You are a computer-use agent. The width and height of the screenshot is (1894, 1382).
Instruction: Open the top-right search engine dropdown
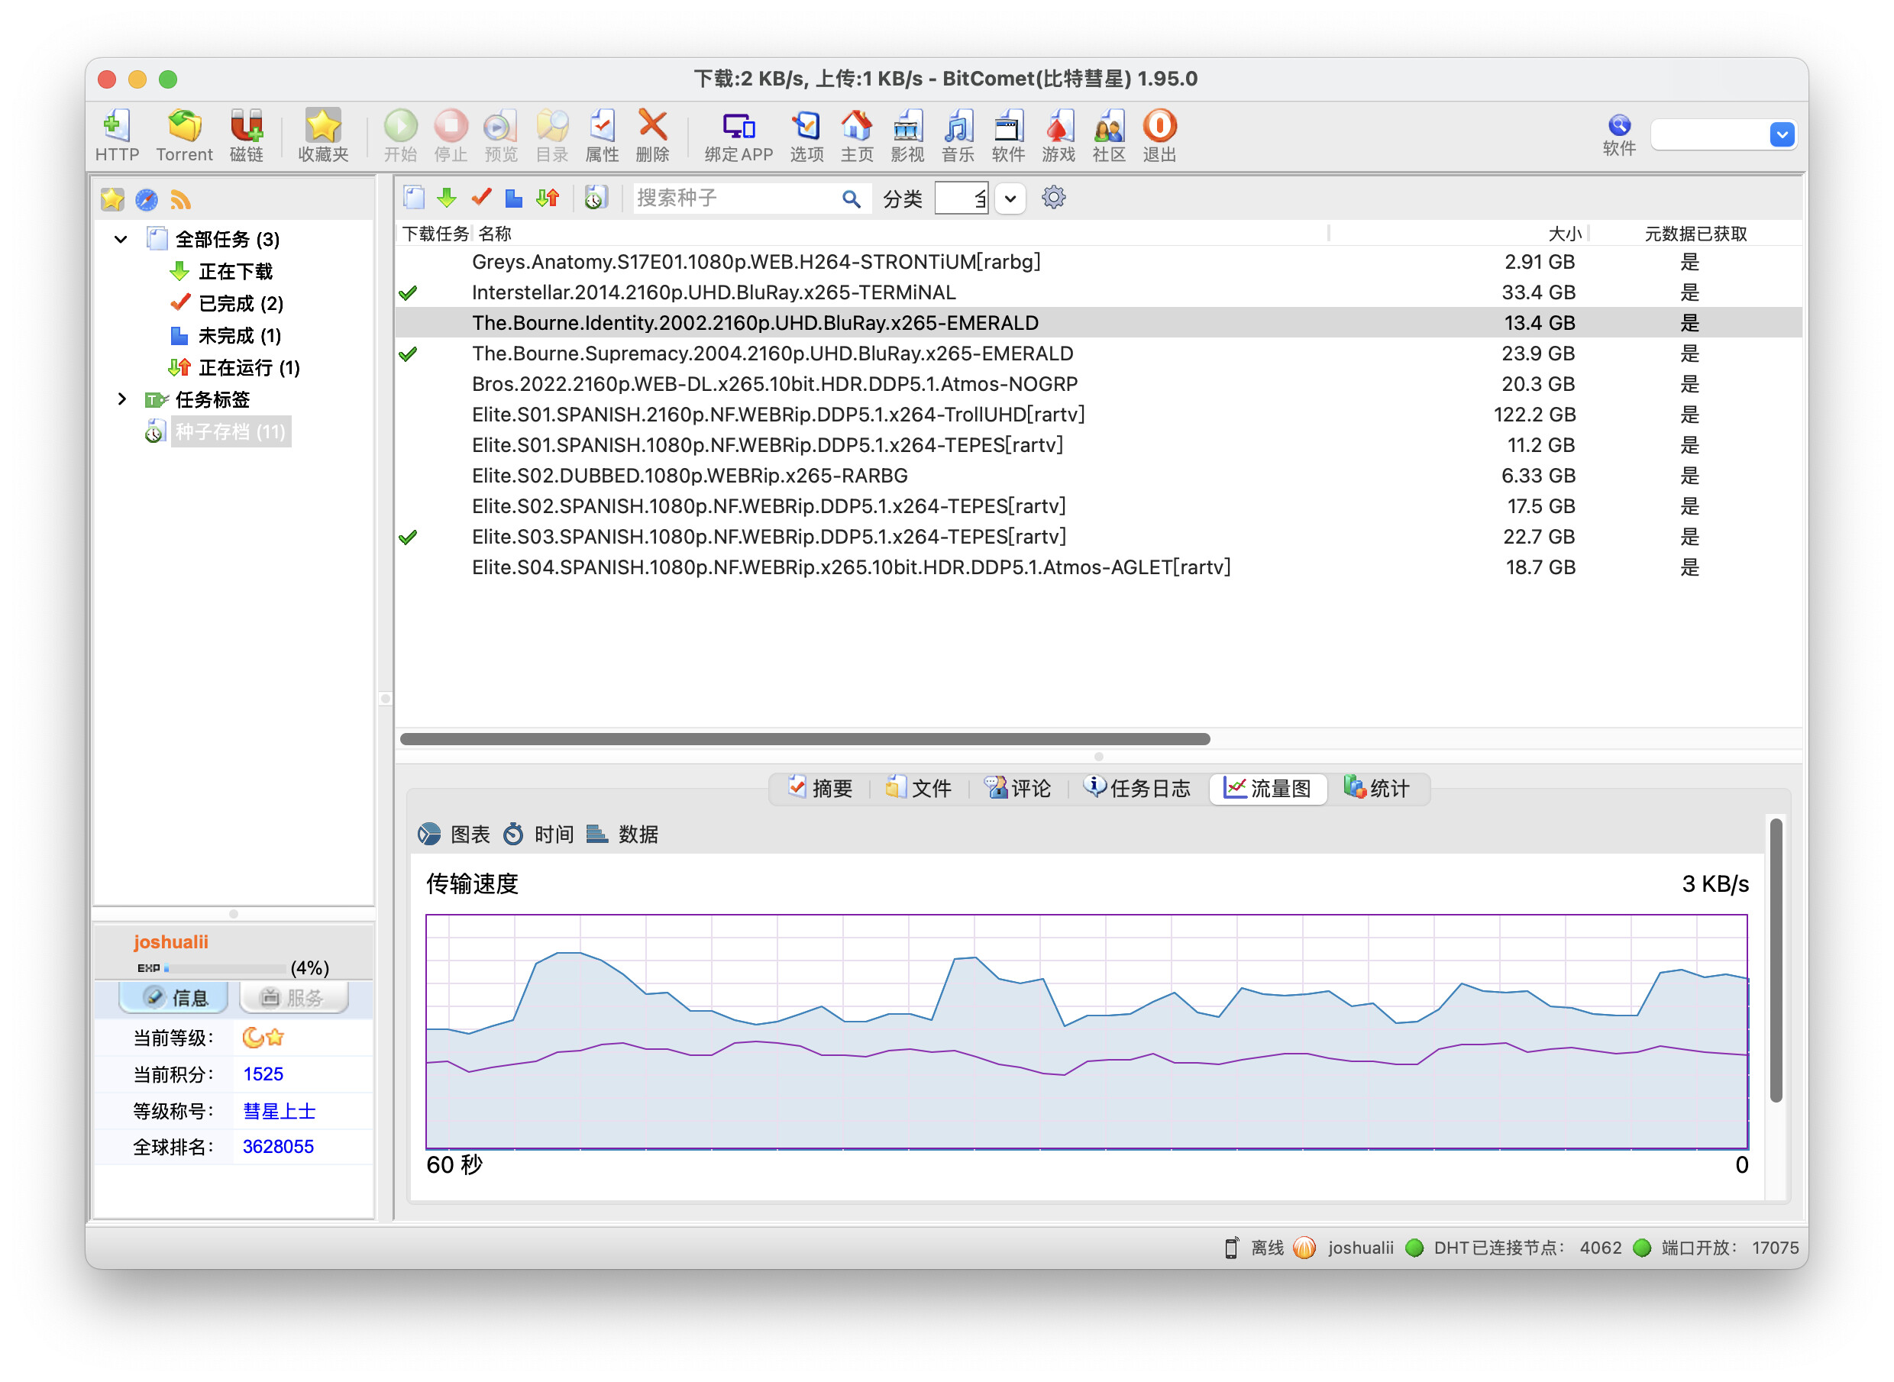click(1782, 134)
